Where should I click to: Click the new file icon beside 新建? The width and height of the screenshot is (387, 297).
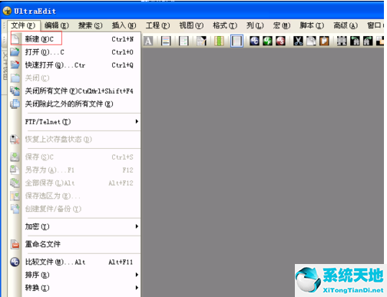coord(15,39)
